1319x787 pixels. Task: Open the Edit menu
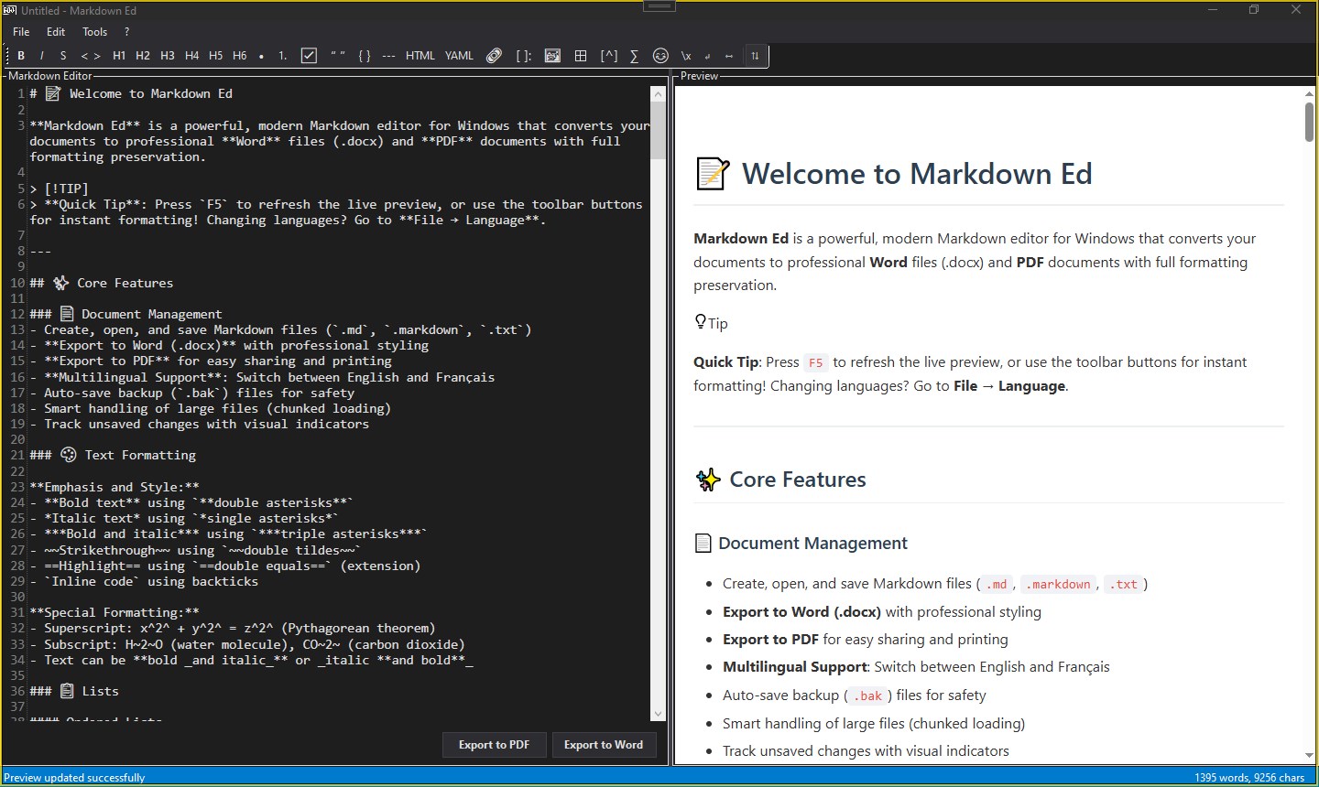point(56,31)
